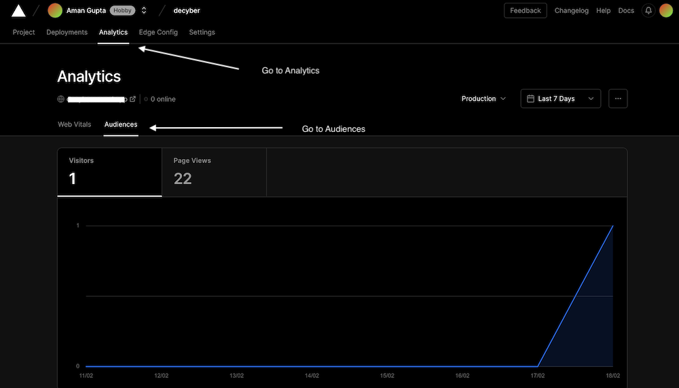Expand the team switcher chevrons
Screen dimensions: 679x388
point(144,11)
